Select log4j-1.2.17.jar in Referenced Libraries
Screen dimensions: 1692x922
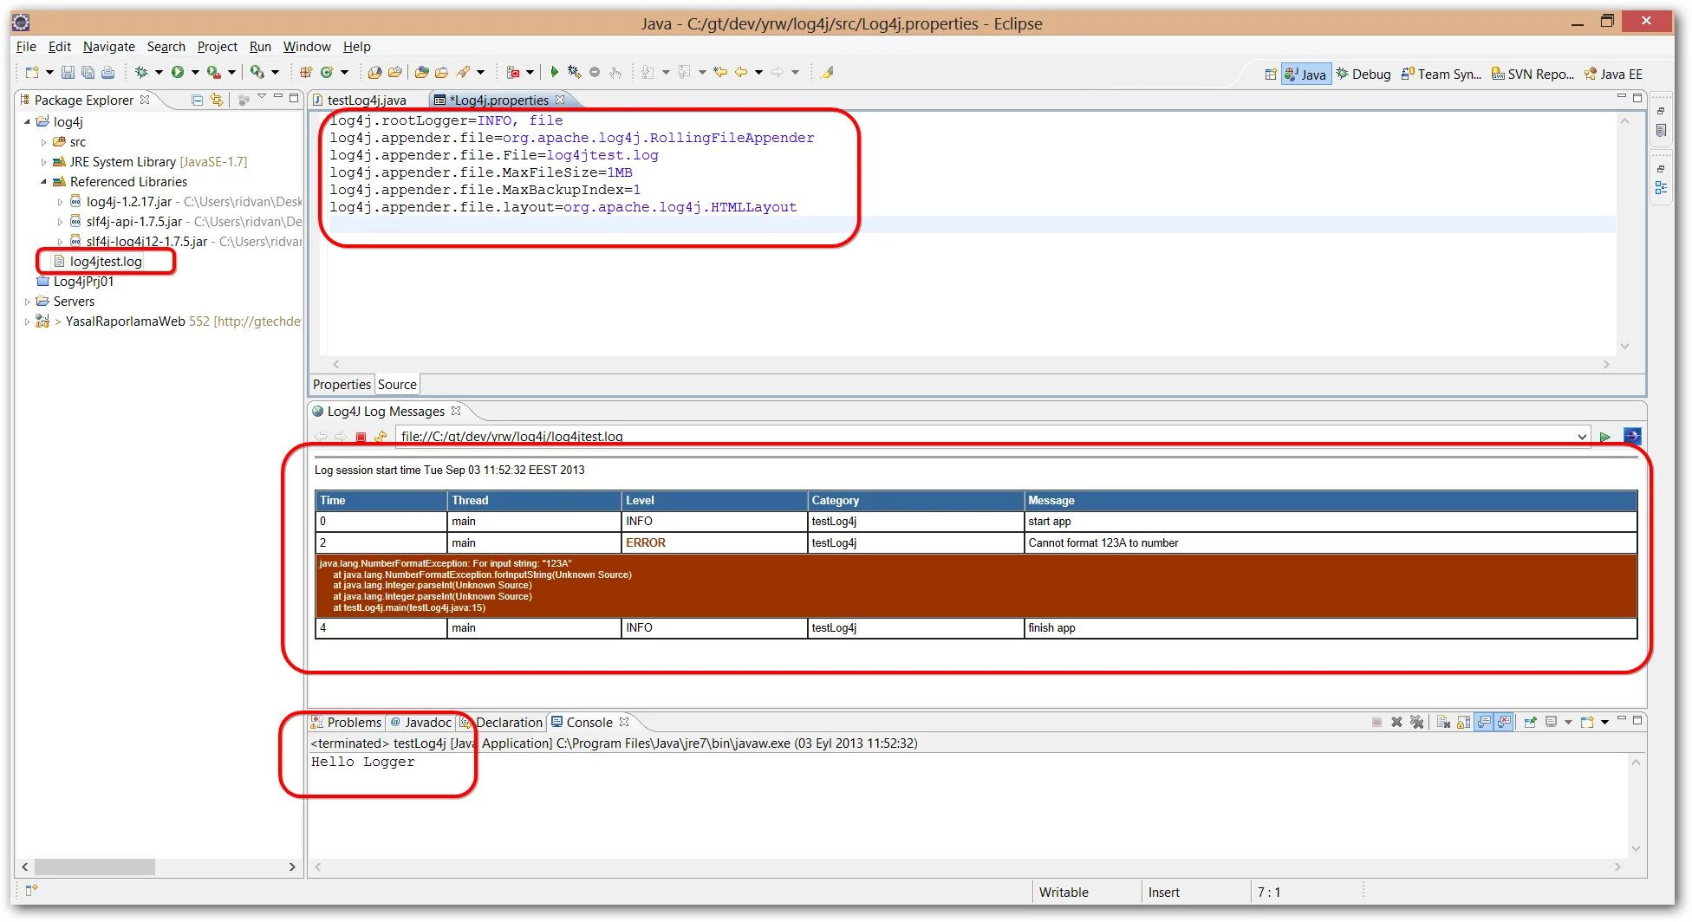[x=129, y=202]
